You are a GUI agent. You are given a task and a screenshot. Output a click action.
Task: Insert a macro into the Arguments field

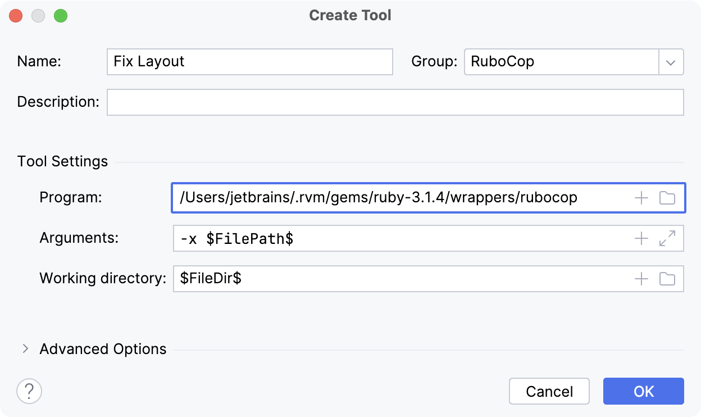coord(641,238)
